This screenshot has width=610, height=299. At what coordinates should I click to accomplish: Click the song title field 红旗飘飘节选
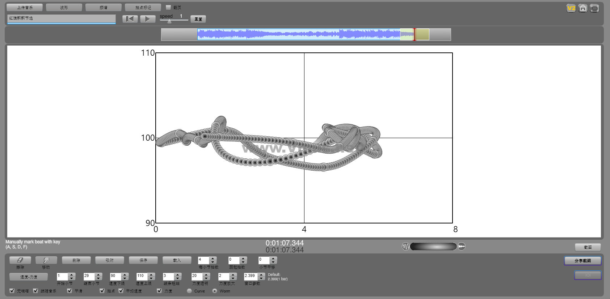[x=61, y=18]
